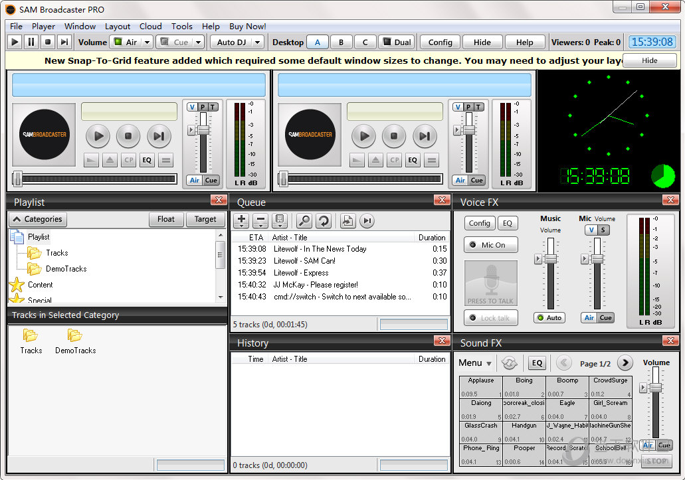This screenshot has width=685, height=480.
Task: Go to previous Sound FX page
Action: coord(564,362)
